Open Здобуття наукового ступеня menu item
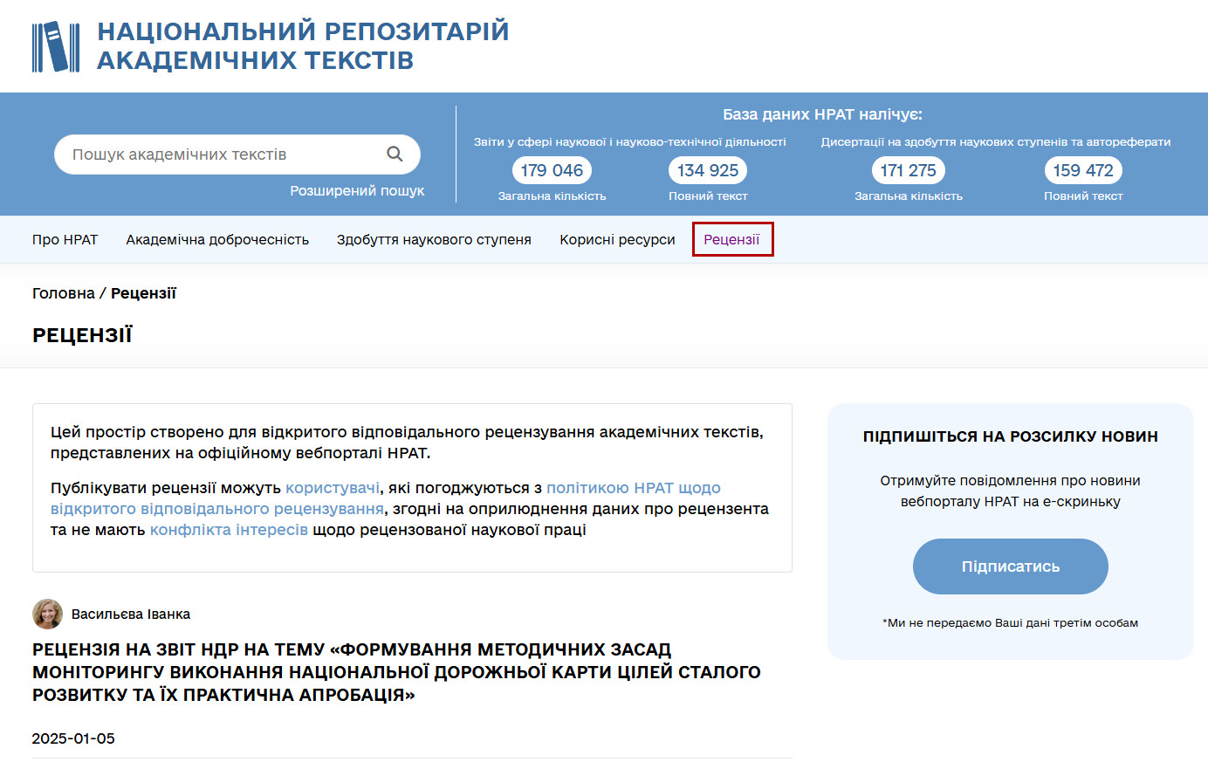This screenshot has width=1208, height=769. point(434,239)
